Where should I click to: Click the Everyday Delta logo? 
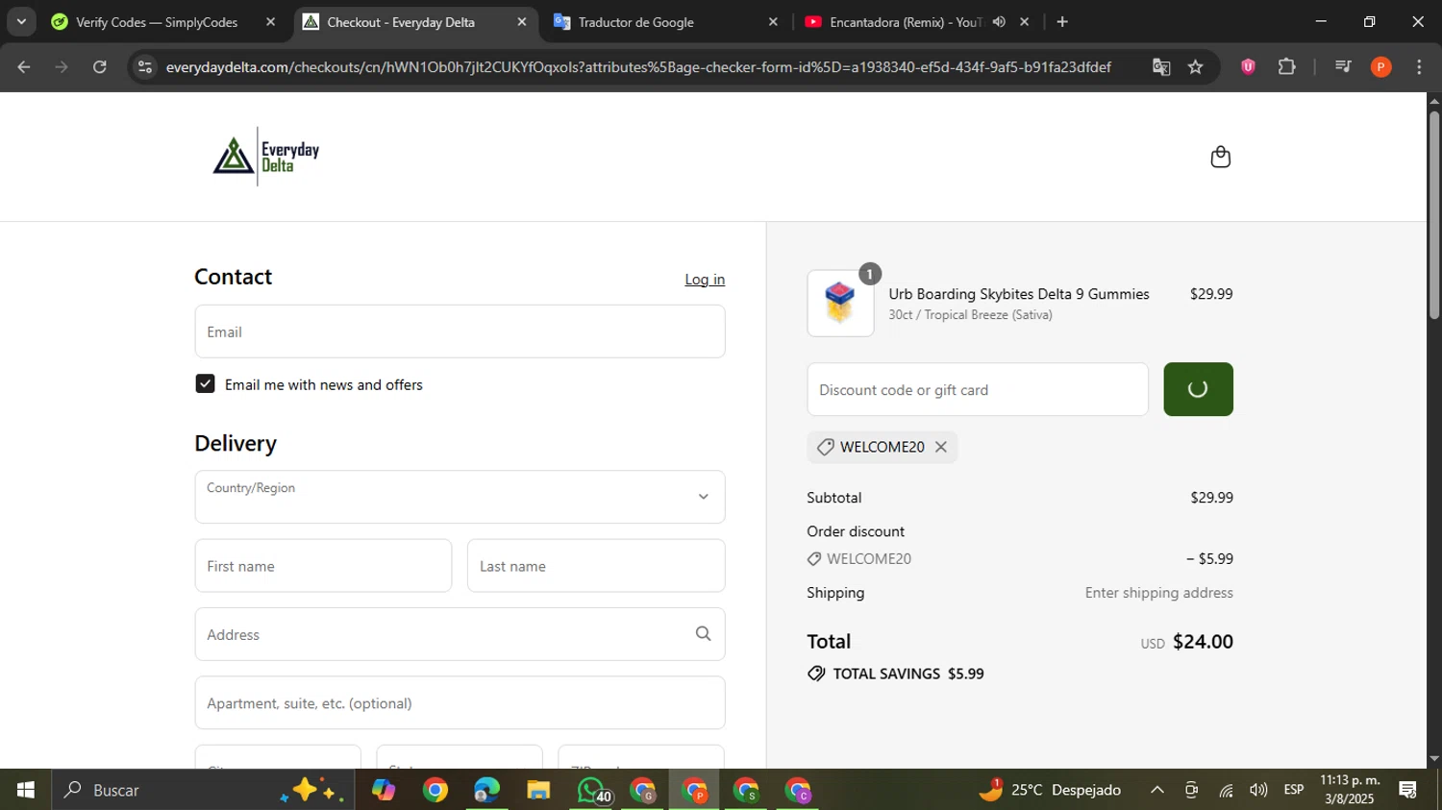click(266, 157)
